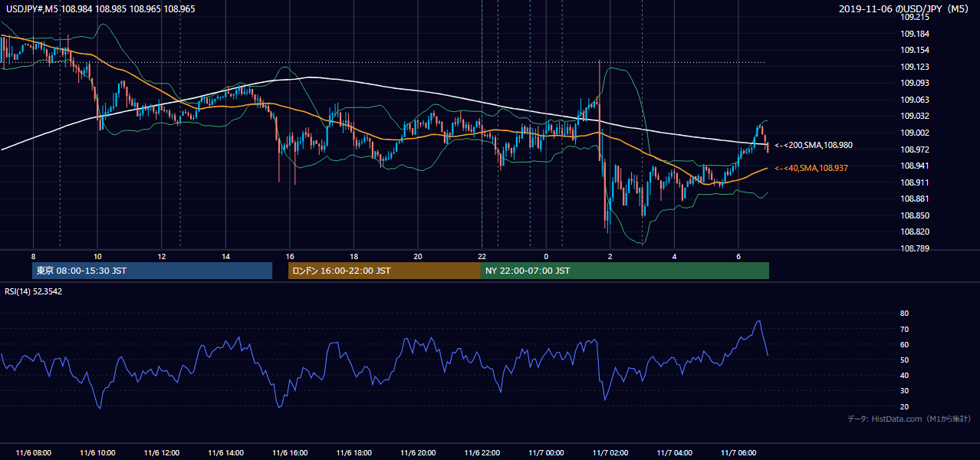This screenshot has width=980, height=460.
Task: Click price axis label 108.911
Action: click(x=915, y=182)
